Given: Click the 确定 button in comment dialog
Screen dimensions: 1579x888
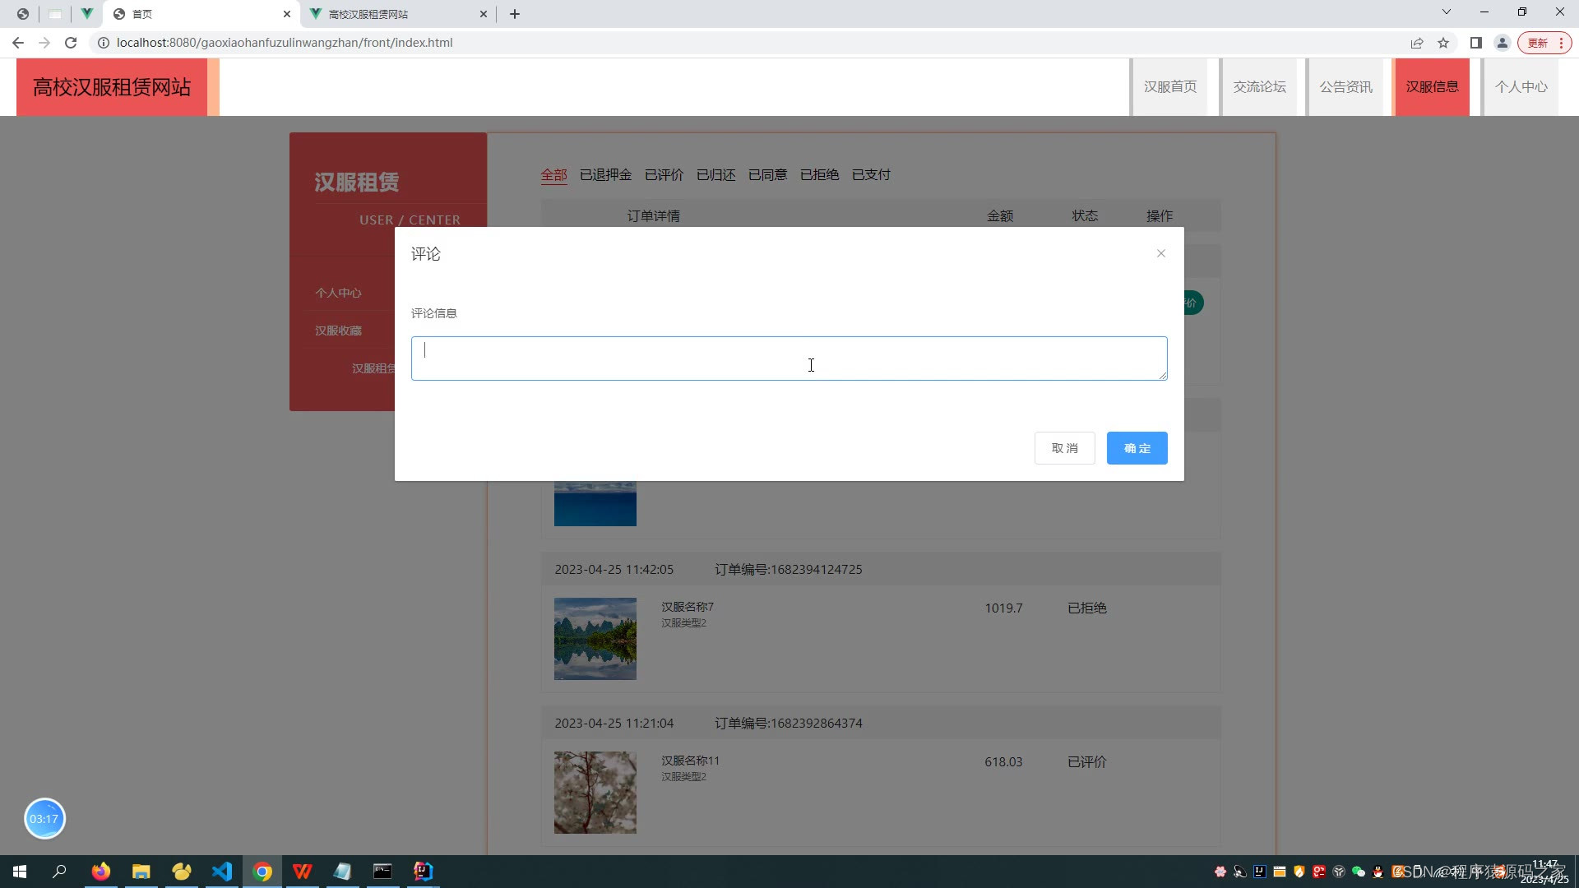Looking at the screenshot, I should (x=1137, y=448).
